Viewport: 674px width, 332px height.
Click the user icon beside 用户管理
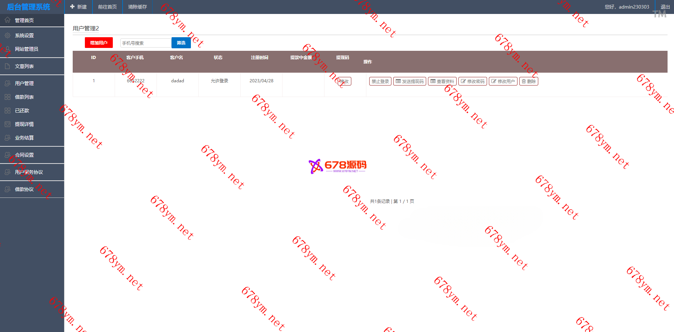[8, 83]
